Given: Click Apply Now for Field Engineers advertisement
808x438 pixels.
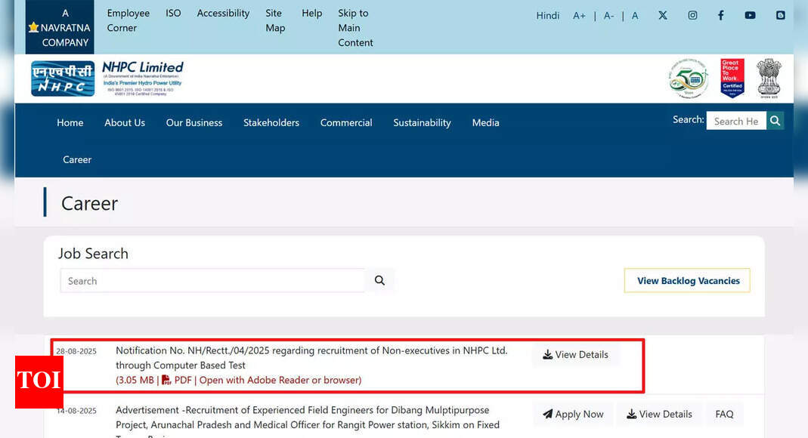Looking at the screenshot, I should pos(573,414).
